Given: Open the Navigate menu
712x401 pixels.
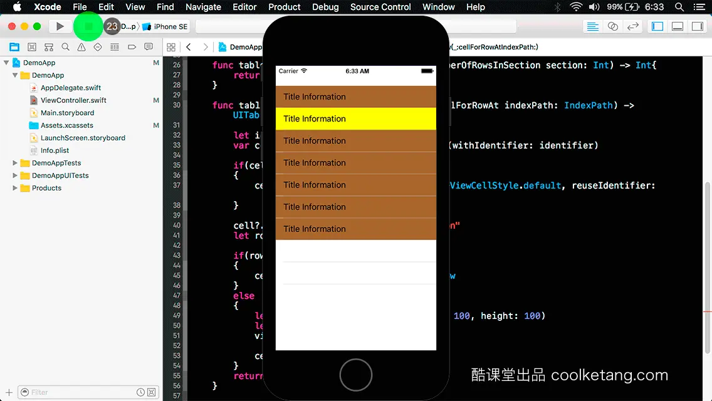Looking at the screenshot, I should coord(203,7).
